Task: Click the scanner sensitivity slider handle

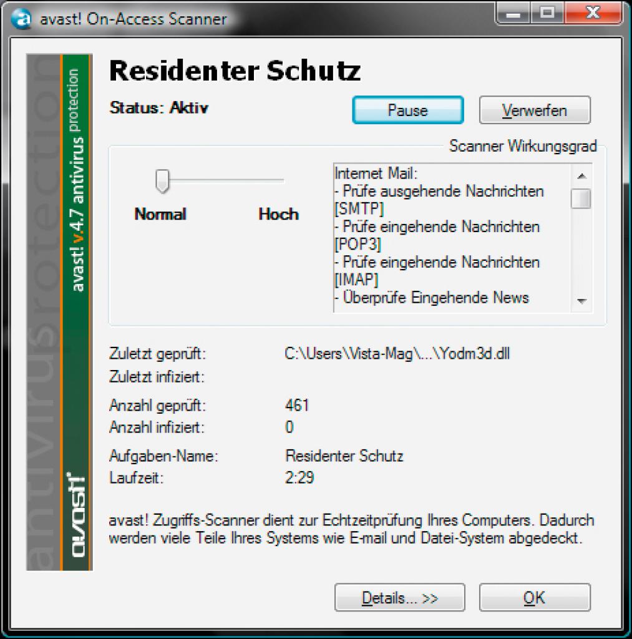Action: pyautogui.click(x=162, y=181)
